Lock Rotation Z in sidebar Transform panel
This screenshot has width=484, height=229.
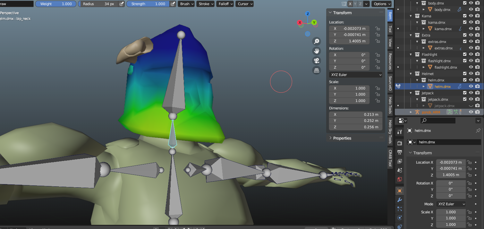[x=378, y=67]
